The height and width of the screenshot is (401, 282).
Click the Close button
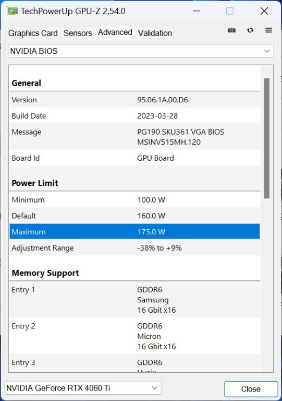pos(251,389)
